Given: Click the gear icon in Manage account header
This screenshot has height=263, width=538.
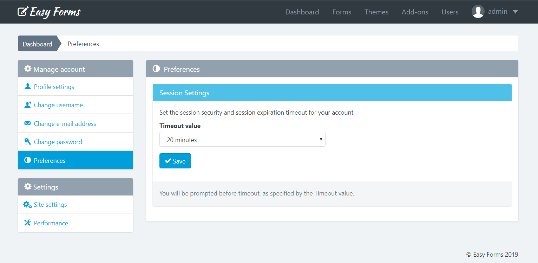Looking at the screenshot, I should pos(28,69).
